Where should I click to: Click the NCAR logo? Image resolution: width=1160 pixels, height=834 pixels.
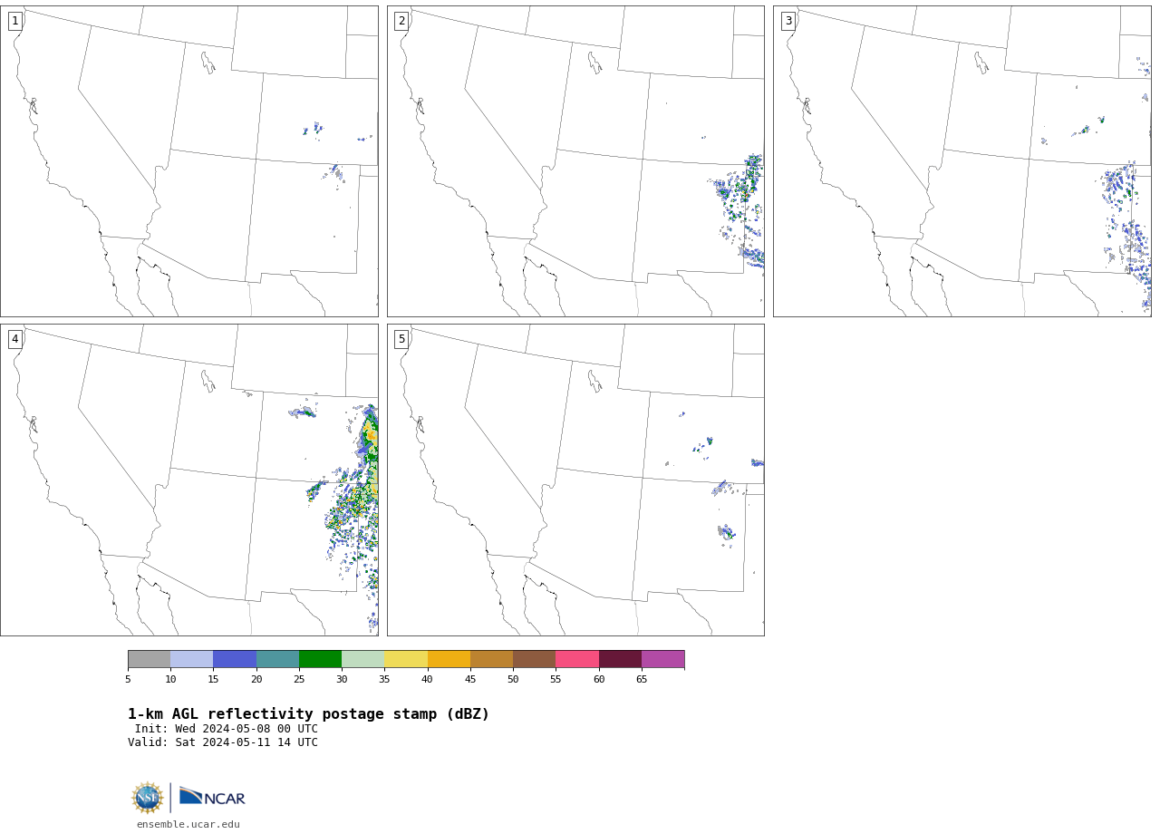213,797
